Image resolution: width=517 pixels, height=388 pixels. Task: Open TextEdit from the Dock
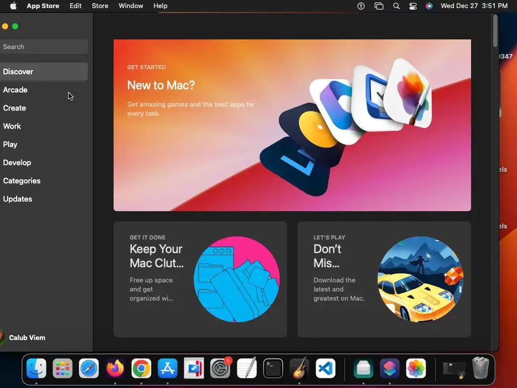click(246, 368)
